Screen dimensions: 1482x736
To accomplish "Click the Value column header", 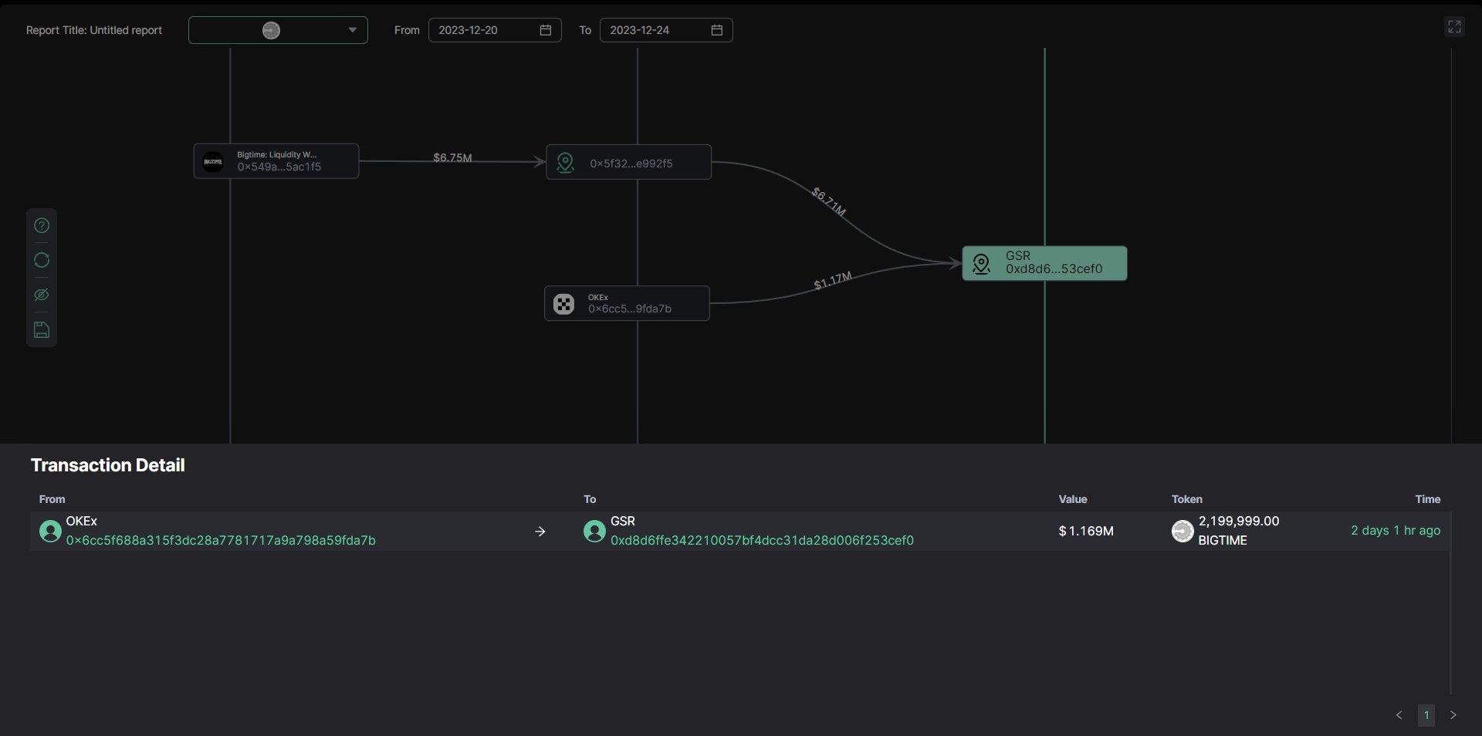I will (x=1073, y=499).
